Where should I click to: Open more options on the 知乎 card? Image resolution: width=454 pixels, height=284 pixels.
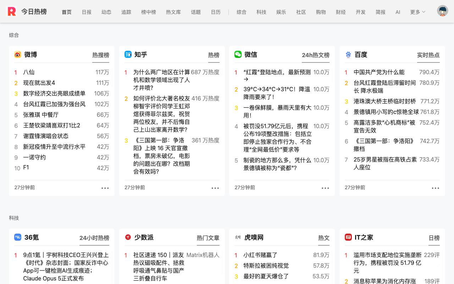click(215, 188)
